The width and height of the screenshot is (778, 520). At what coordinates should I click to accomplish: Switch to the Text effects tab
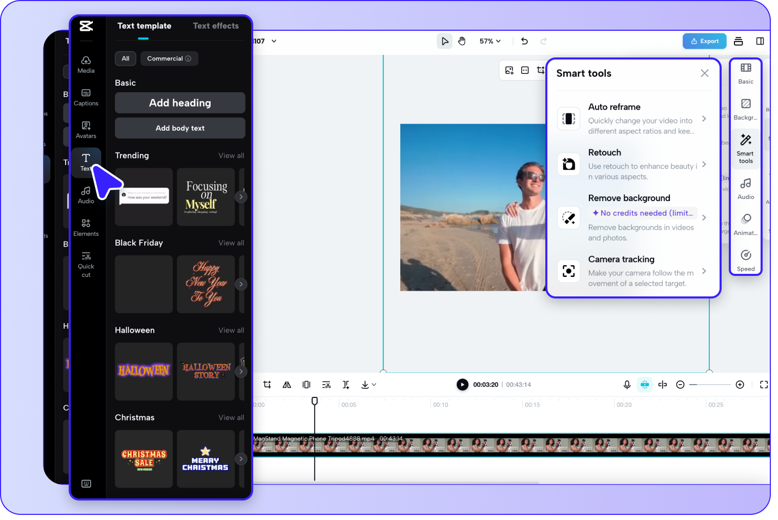[216, 26]
